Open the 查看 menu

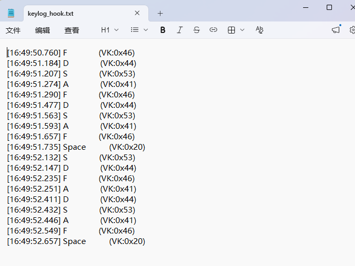72,30
